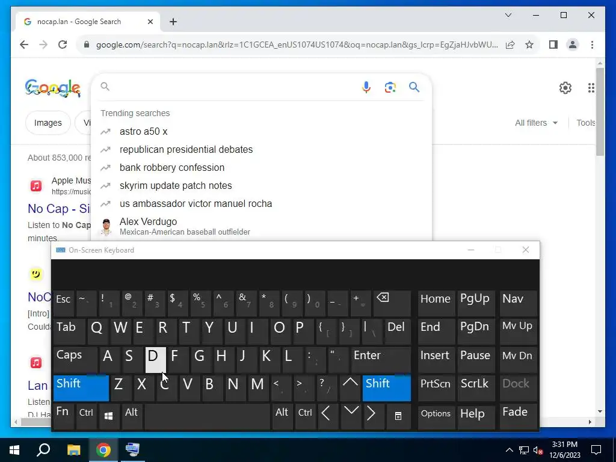Open File Explorer from taskbar
The image size is (616, 462).
[73, 450]
